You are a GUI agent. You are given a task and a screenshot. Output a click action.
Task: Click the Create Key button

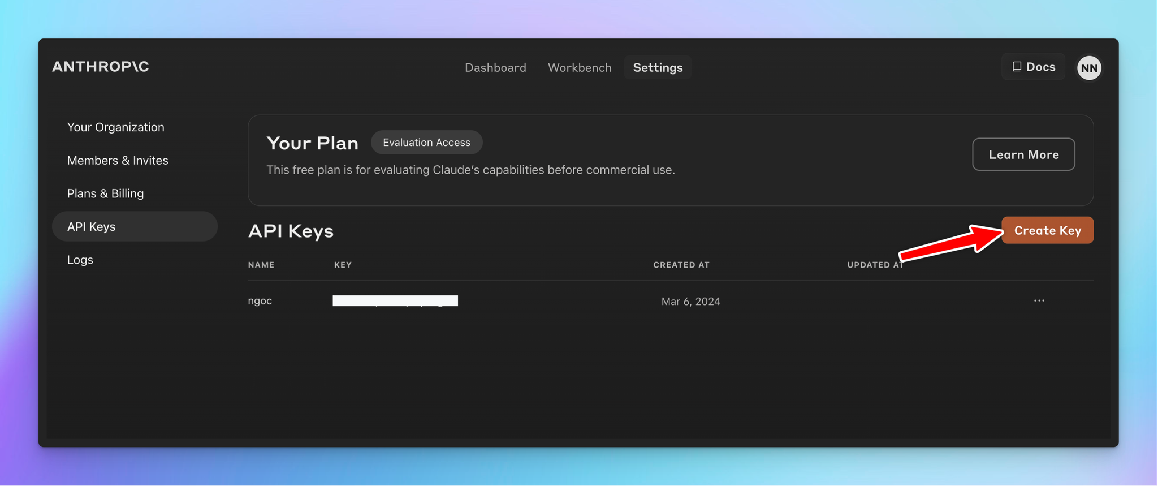click(x=1047, y=230)
